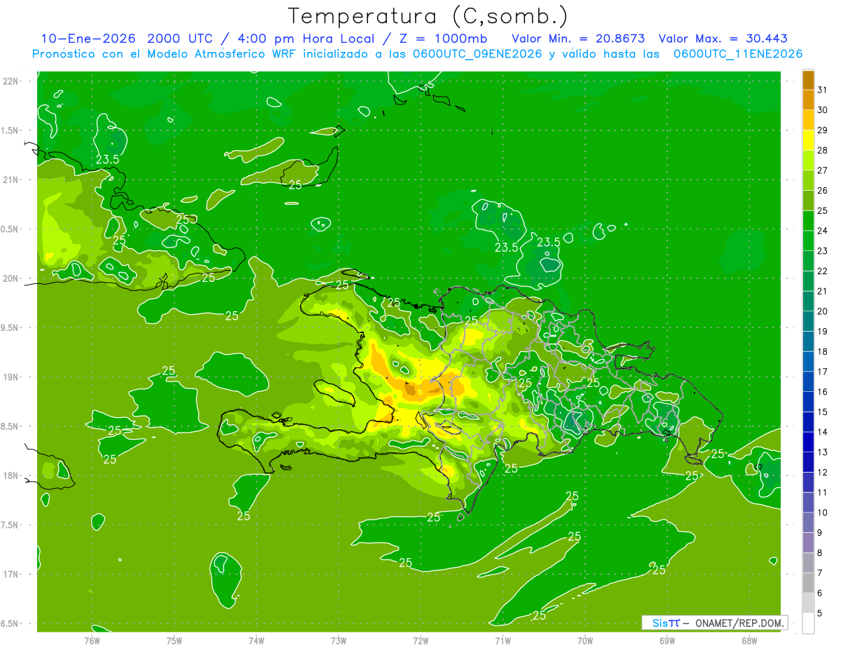The height and width of the screenshot is (650, 841).
Task: Click the "Valor Min. = 20.8673" value
Action: pyautogui.click(x=578, y=39)
